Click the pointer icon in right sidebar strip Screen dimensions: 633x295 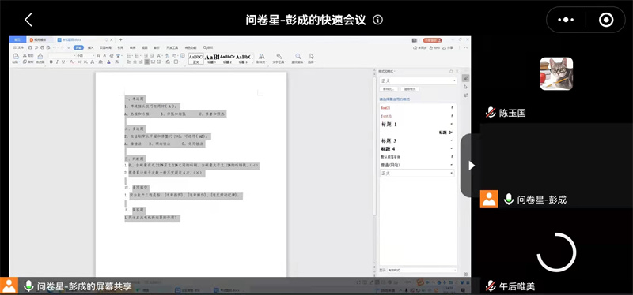465,87
